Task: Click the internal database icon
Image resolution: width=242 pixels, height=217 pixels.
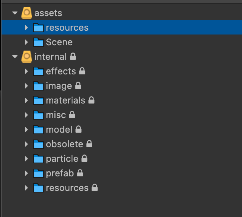Action: pos(26,57)
